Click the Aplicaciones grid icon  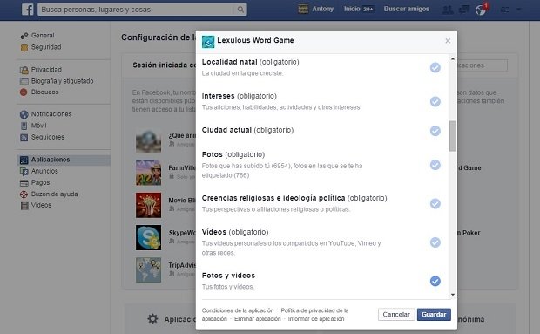pyautogui.click(x=24, y=160)
